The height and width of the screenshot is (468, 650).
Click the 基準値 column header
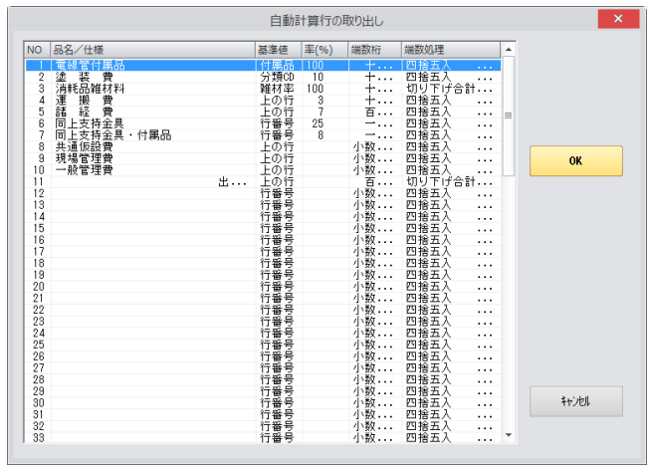[x=277, y=49]
